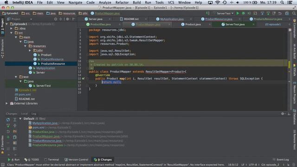Click the revert icon in Changes panel
The width and height of the screenshot is (297, 167).
pyautogui.click(x=8, y=131)
